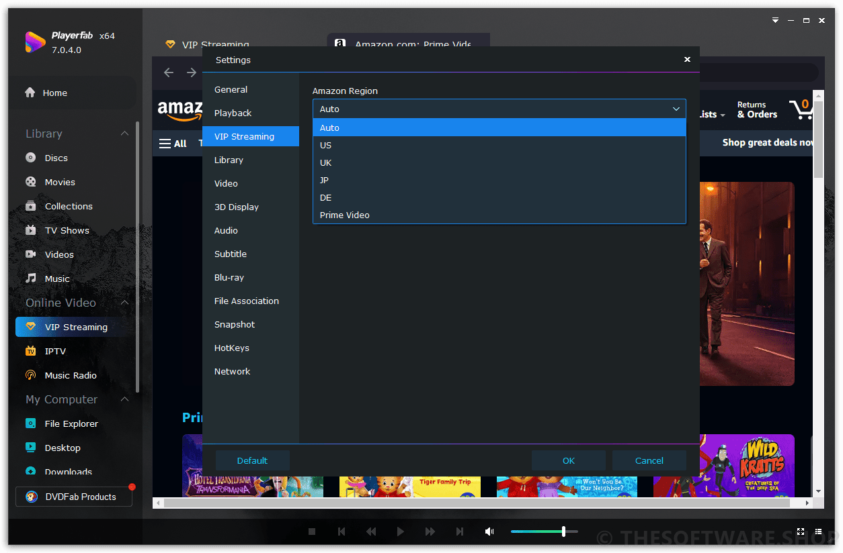Image resolution: width=843 pixels, height=553 pixels.
Task: Open Returns & Orders on Amazon
Action: (x=757, y=109)
